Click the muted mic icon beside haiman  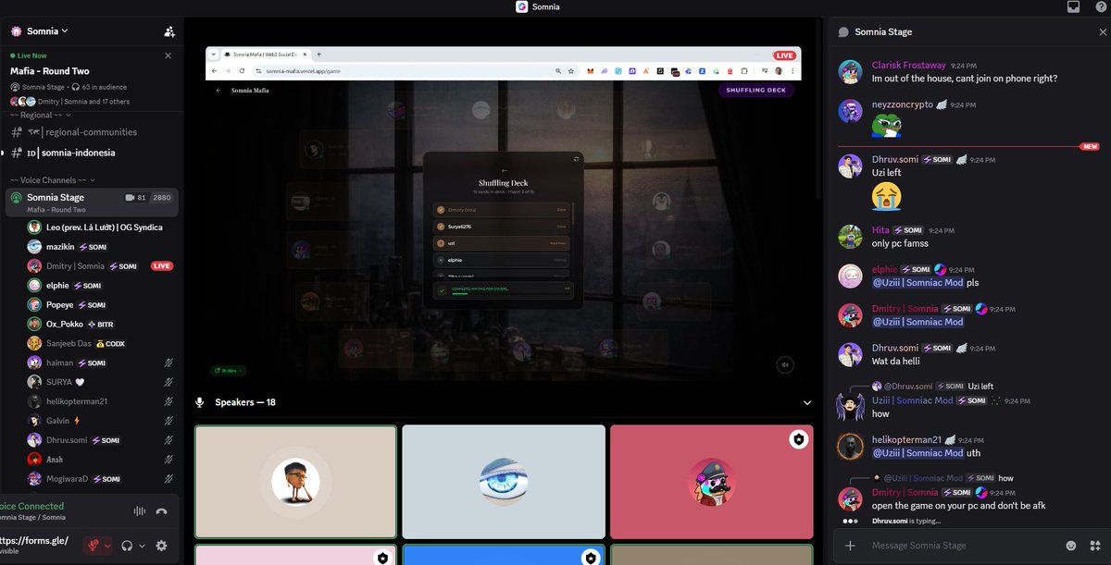coord(169,362)
